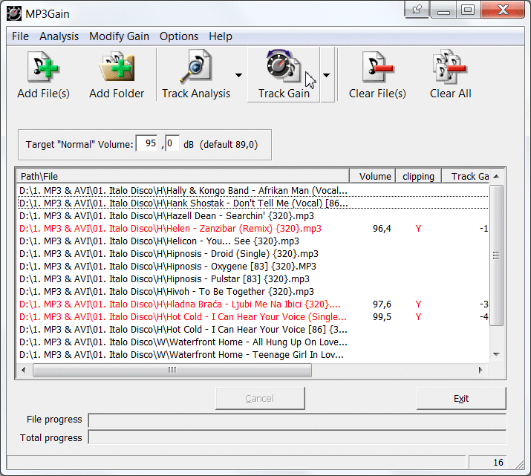Open the Track Analysis dropdown arrow
Viewport: 531px width, 476px height.
click(238, 75)
